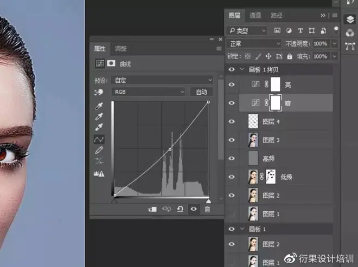
Task: Select the curves adjustment icon in Properties
Action: [x=100, y=63]
